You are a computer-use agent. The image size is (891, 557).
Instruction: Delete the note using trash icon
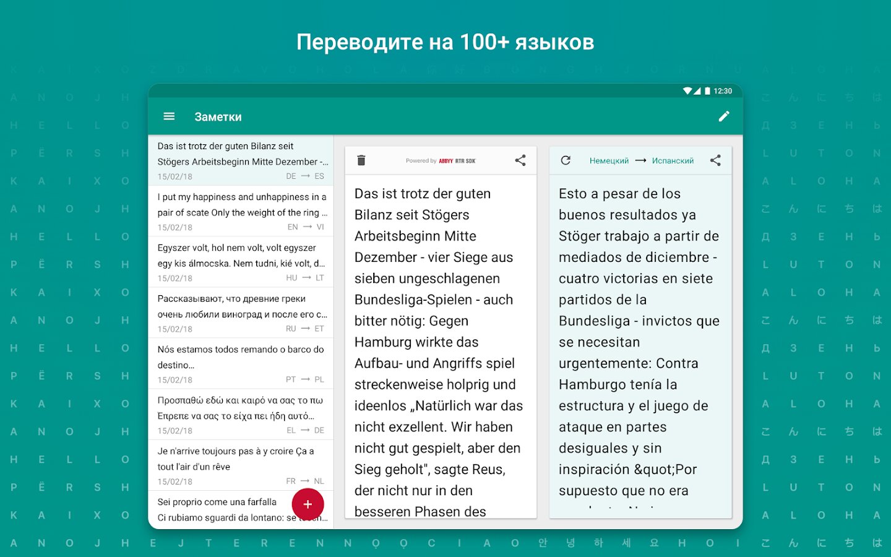click(x=361, y=160)
